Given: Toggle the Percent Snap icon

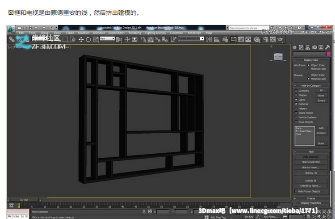Looking at the screenshot, I should click(158, 39).
